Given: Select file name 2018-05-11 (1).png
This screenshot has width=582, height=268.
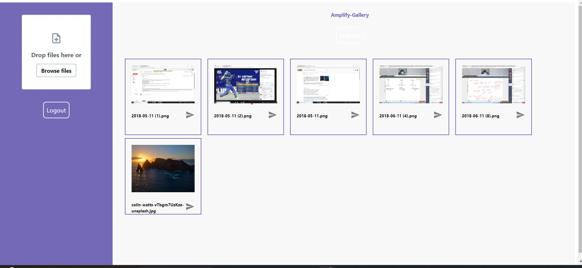Looking at the screenshot, I should coord(150,116).
